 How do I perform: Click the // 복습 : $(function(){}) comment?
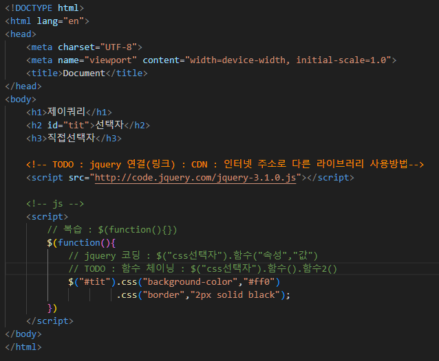tap(112, 230)
